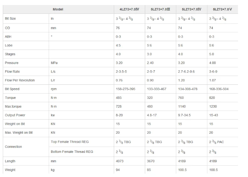Click the 1230 max torque value

tap(213, 107)
